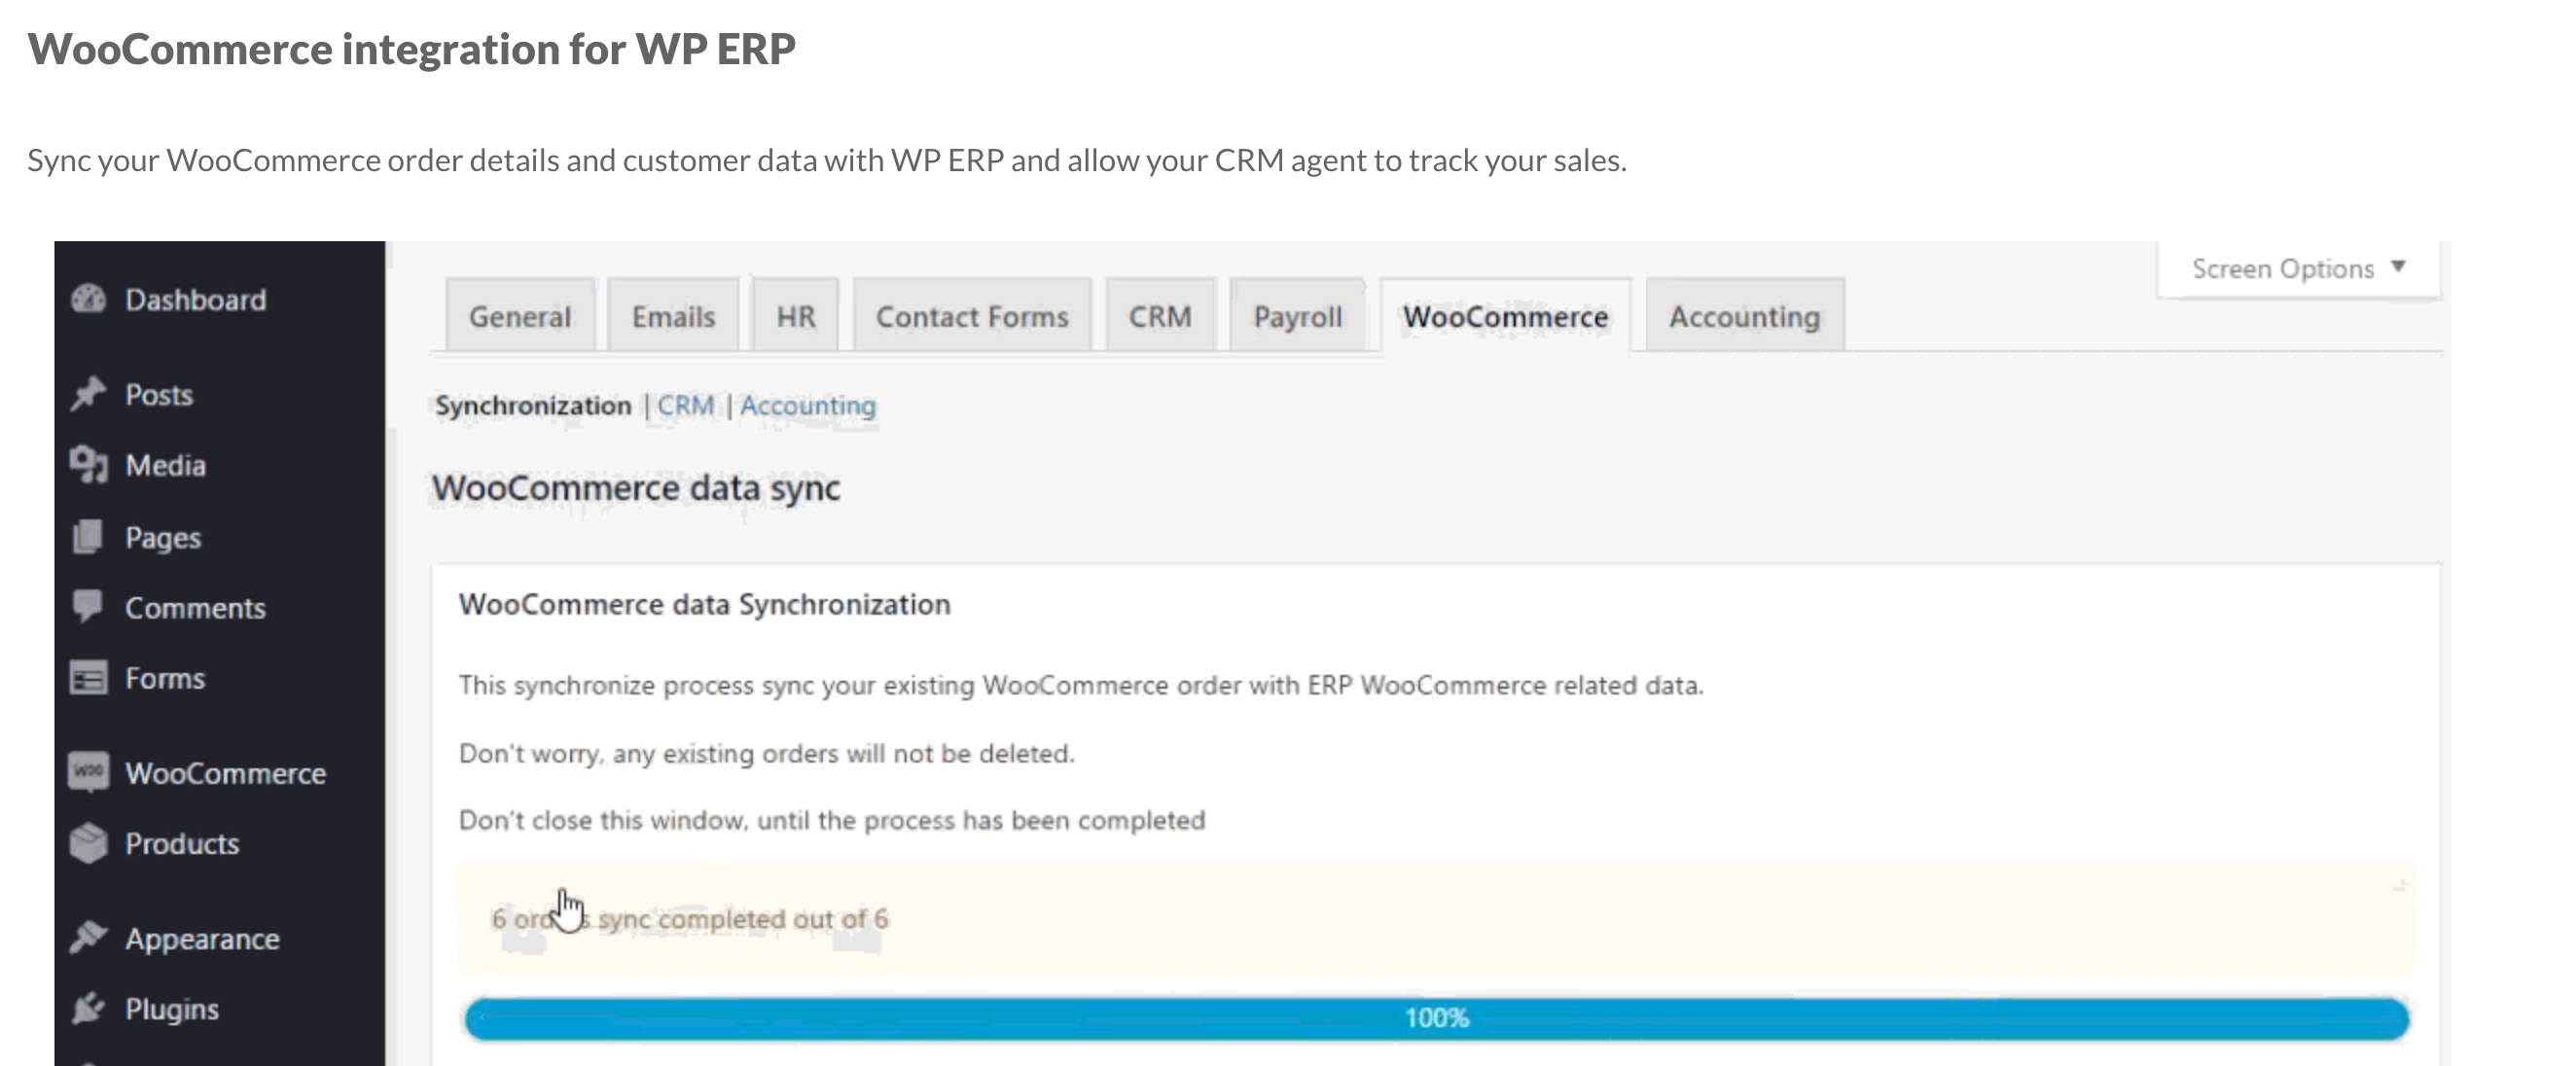
Task: Open the Accounting settings tab
Action: (1744, 316)
